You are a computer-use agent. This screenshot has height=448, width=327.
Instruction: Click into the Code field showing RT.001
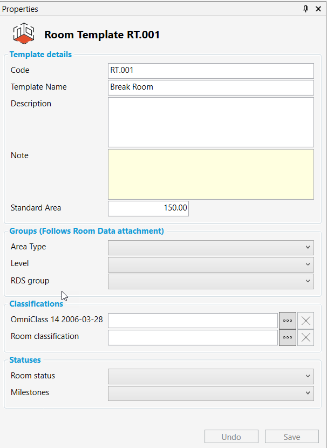click(x=210, y=71)
